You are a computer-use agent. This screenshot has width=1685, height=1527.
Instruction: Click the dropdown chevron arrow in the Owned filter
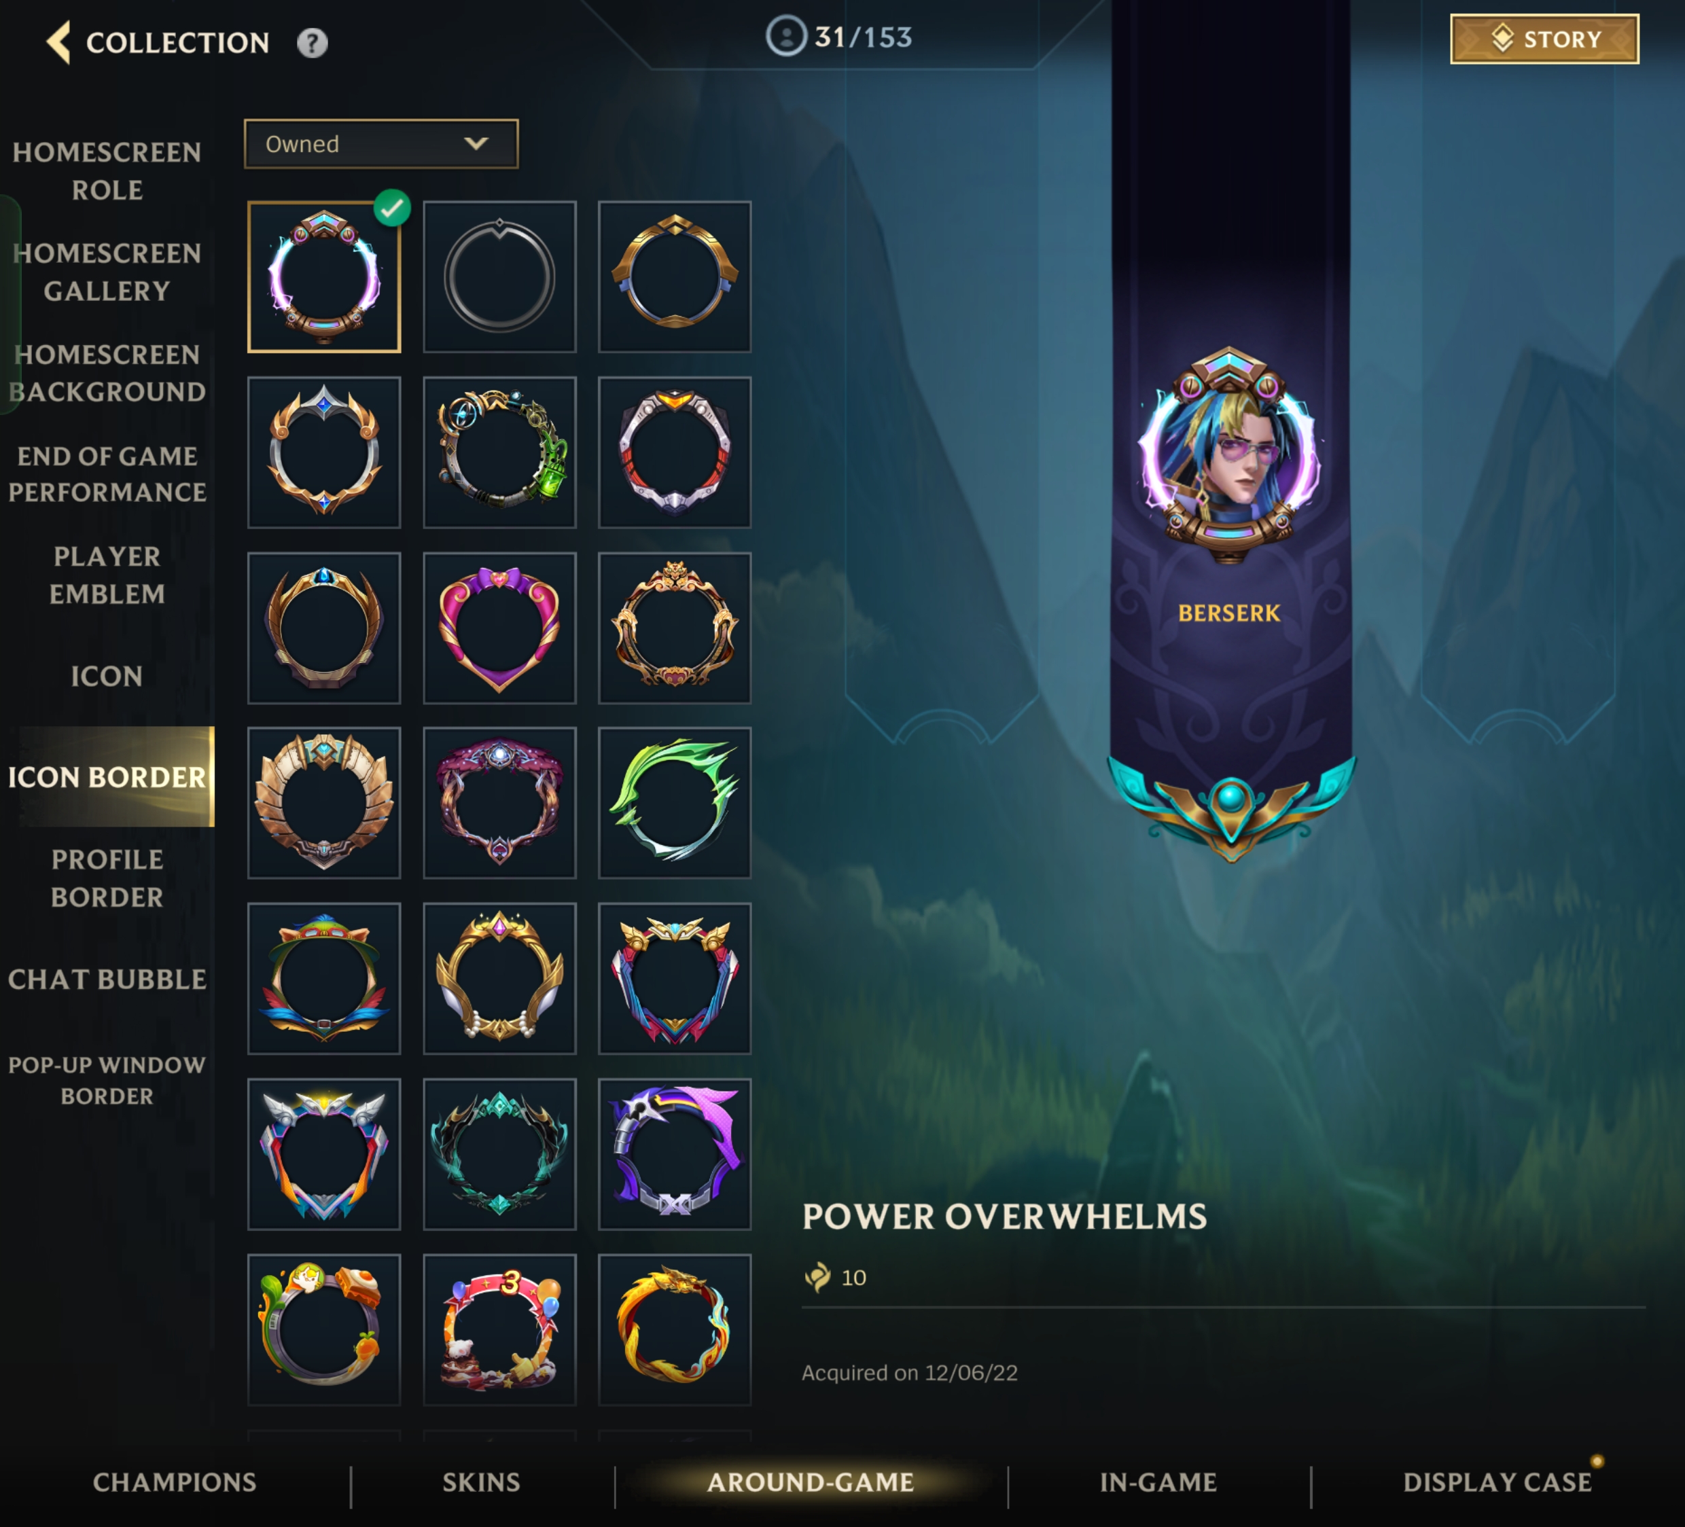pyautogui.click(x=476, y=144)
